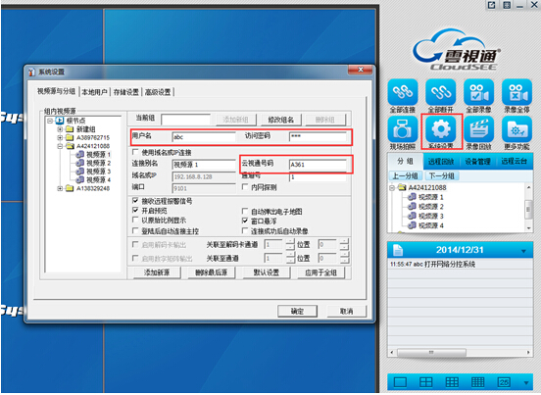Check 登陆后自动连接主控 option
Screen dimensions: 541x395
[135, 230]
